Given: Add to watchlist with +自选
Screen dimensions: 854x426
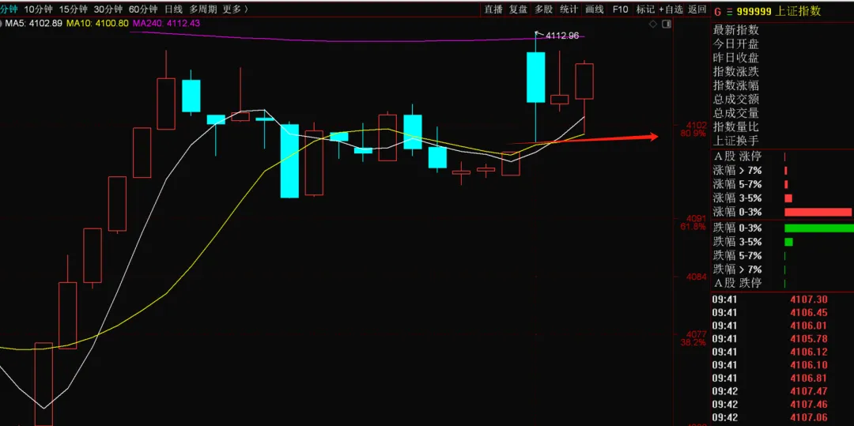Looking at the screenshot, I should coord(671,9).
